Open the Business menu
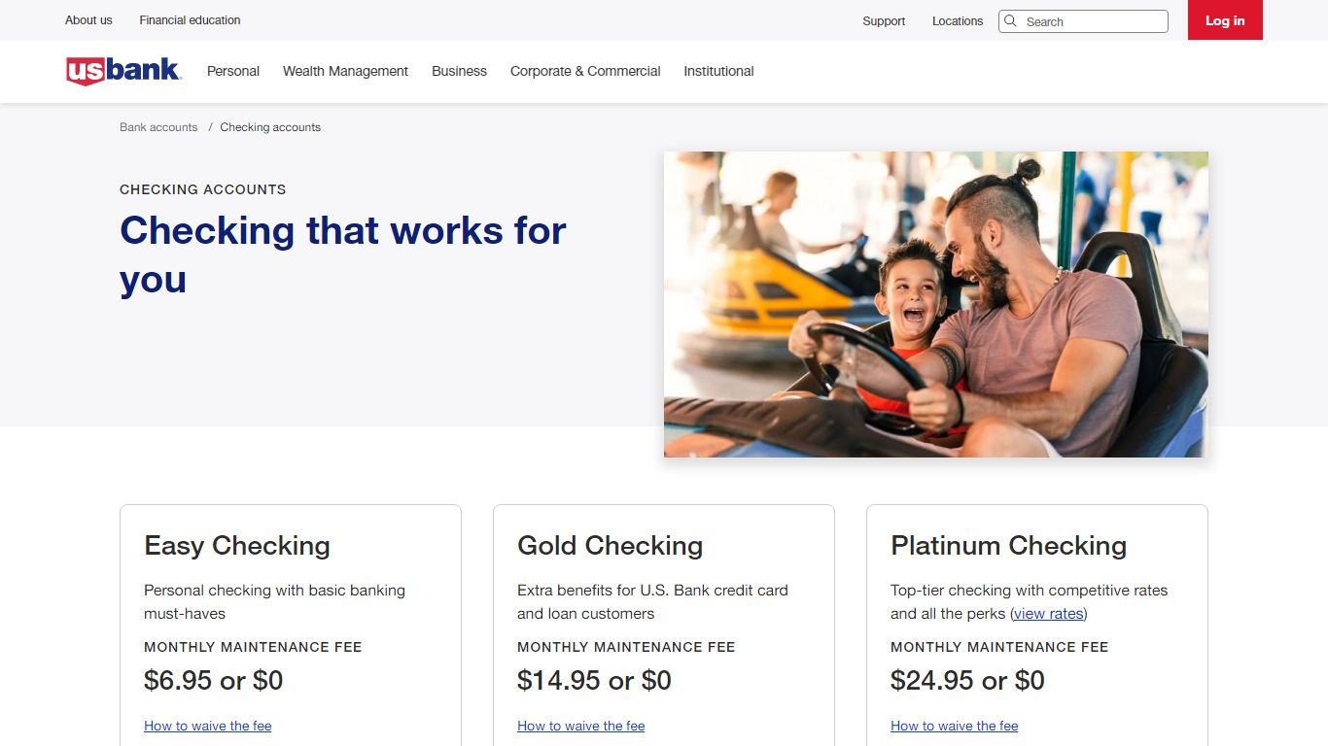This screenshot has height=746, width=1328. 459,71
